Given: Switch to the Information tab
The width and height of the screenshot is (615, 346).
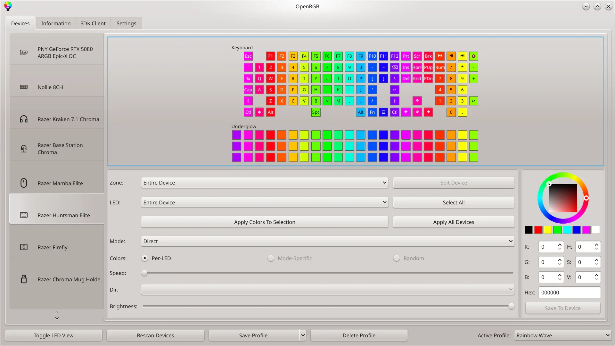Looking at the screenshot, I should click(56, 23).
